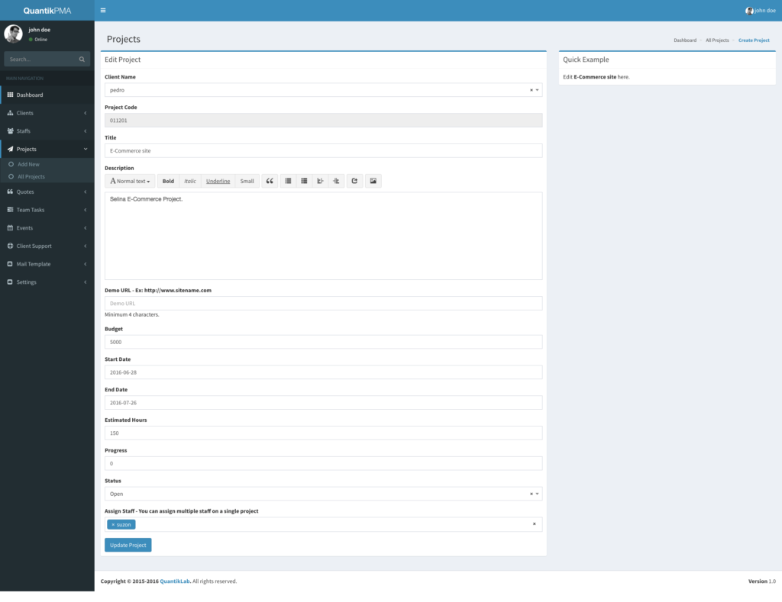The height and width of the screenshot is (602, 782).
Task: Click the Team Tasks list icon
Action: [10, 210]
